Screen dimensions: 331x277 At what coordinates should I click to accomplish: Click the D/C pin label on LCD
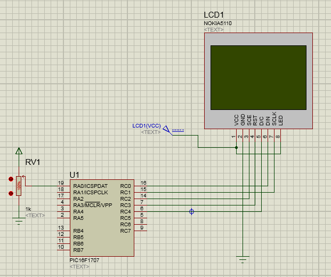(261, 121)
